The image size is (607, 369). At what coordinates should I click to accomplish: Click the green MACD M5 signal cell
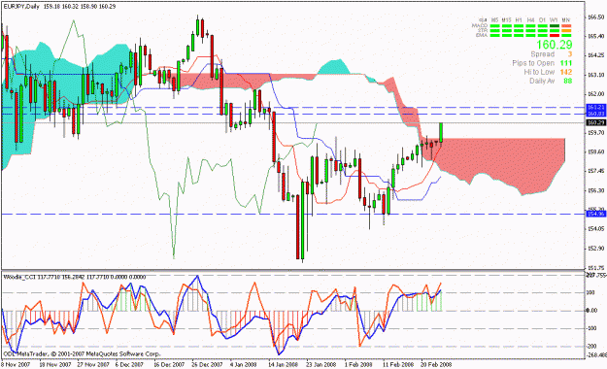coord(494,26)
